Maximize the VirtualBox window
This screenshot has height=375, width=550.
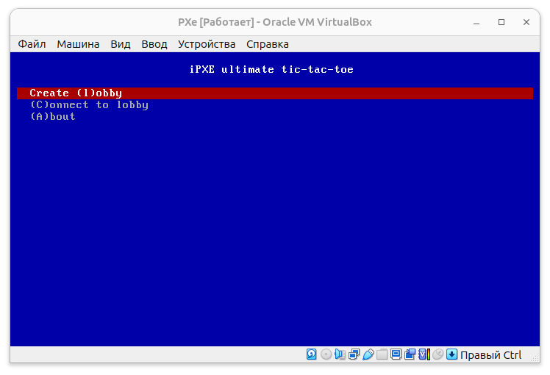[x=501, y=22]
